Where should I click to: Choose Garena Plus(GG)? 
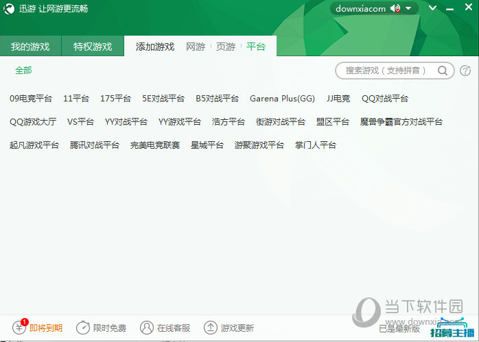(282, 99)
